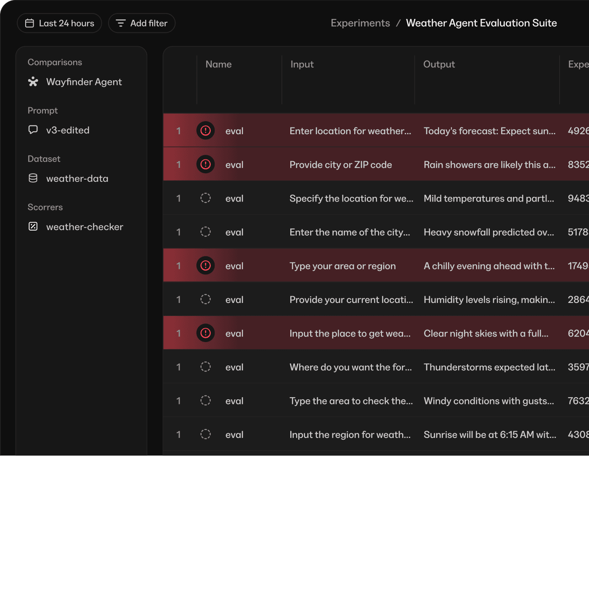Open output 'Humidity levels rising, makin...'
Viewport: 589px width, 589px height.
tap(489, 300)
